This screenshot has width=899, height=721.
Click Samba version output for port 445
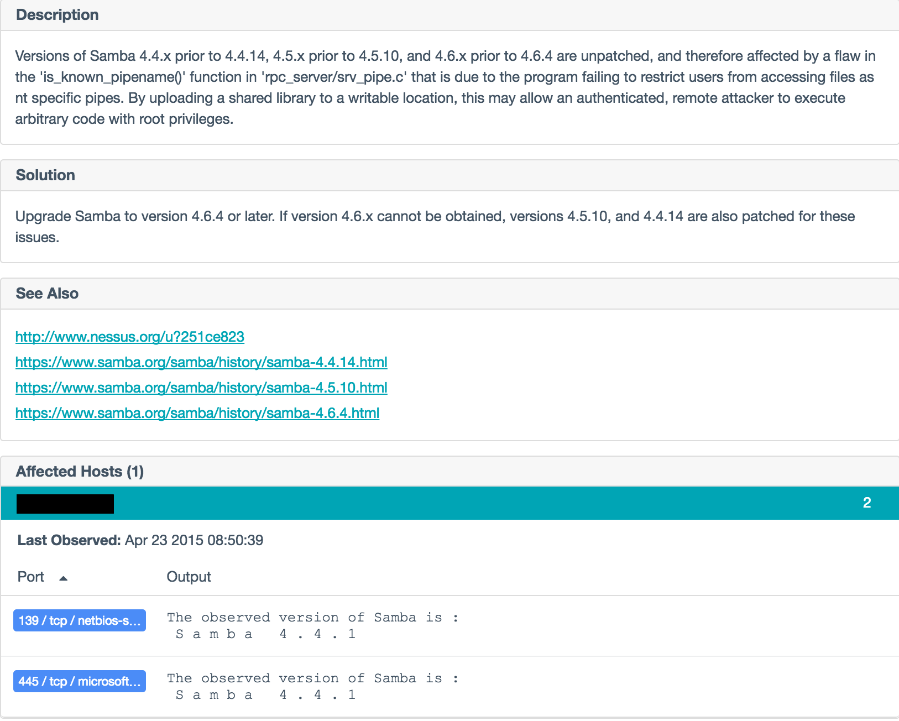pos(313,687)
